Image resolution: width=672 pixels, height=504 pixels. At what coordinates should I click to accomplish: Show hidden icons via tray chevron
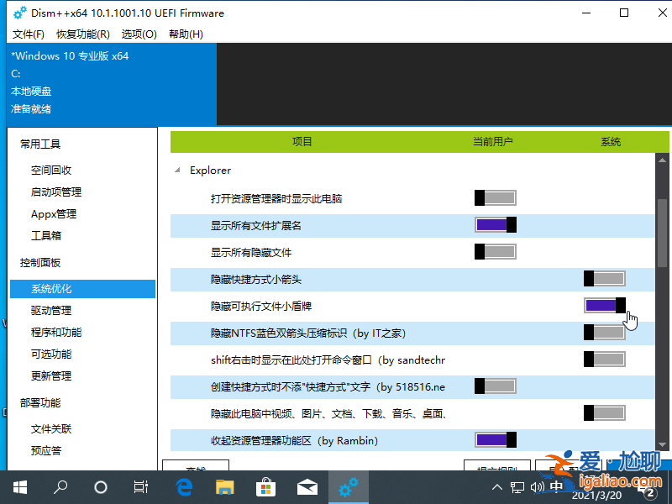[497, 487]
